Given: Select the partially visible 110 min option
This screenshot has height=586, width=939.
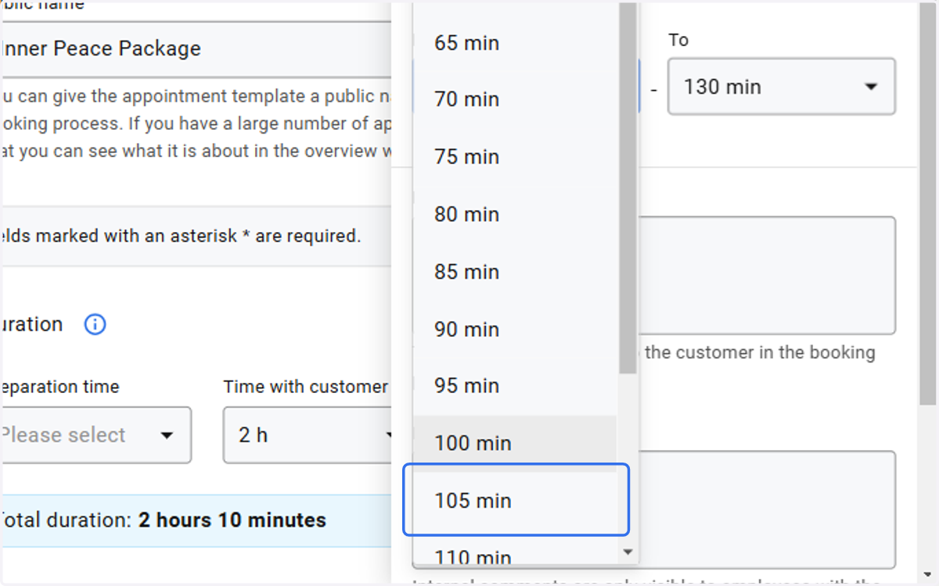Looking at the screenshot, I should click(x=515, y=553).
